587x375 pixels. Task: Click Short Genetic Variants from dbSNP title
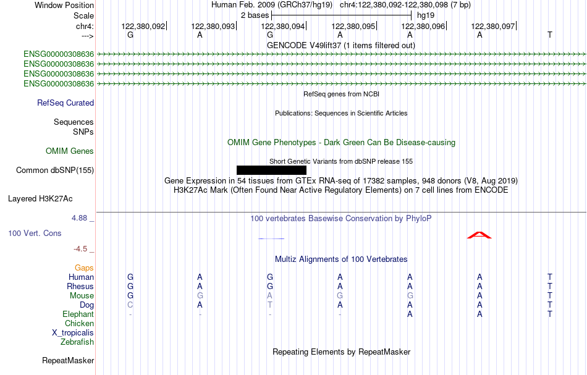coord(341,161)
